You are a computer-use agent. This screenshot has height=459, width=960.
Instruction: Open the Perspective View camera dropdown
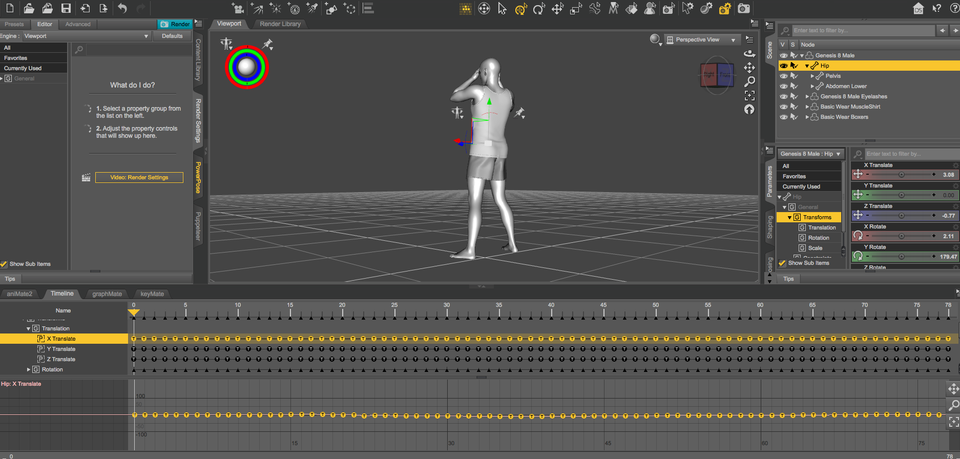coord(702,39)
